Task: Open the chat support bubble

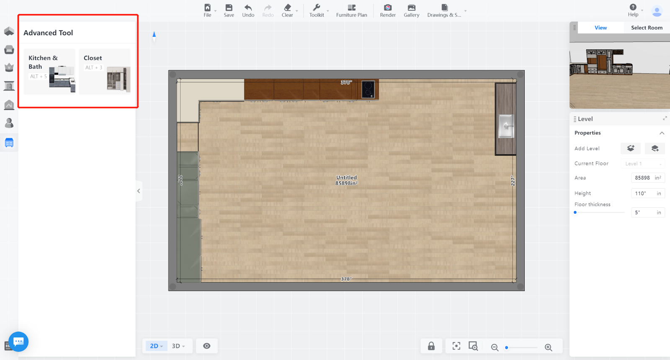Action: click(x=18, y=342)
